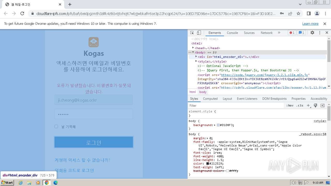331x186 pixels.
Task: Open the body node actions ellipsis
Action: [x=190, y=52]
